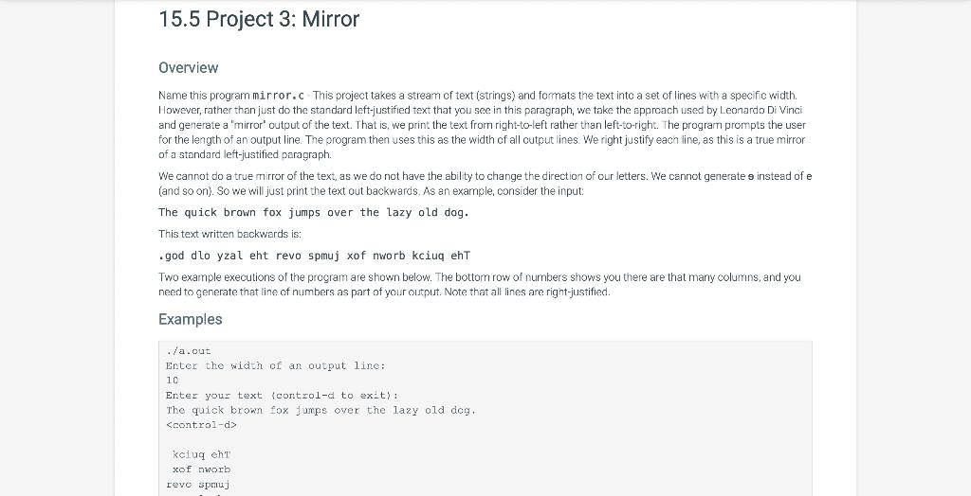Click 'Enter your text (control-d to exit):' line
Viewport: 971px width, 496px height.
(x=283, y=396)
